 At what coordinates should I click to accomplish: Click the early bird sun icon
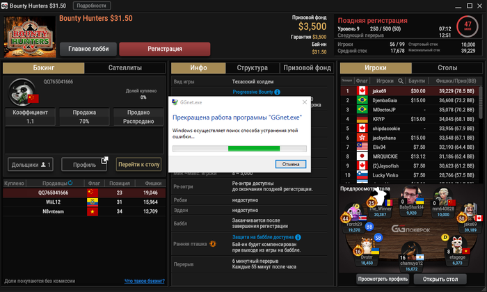click(x=213, y=244)
